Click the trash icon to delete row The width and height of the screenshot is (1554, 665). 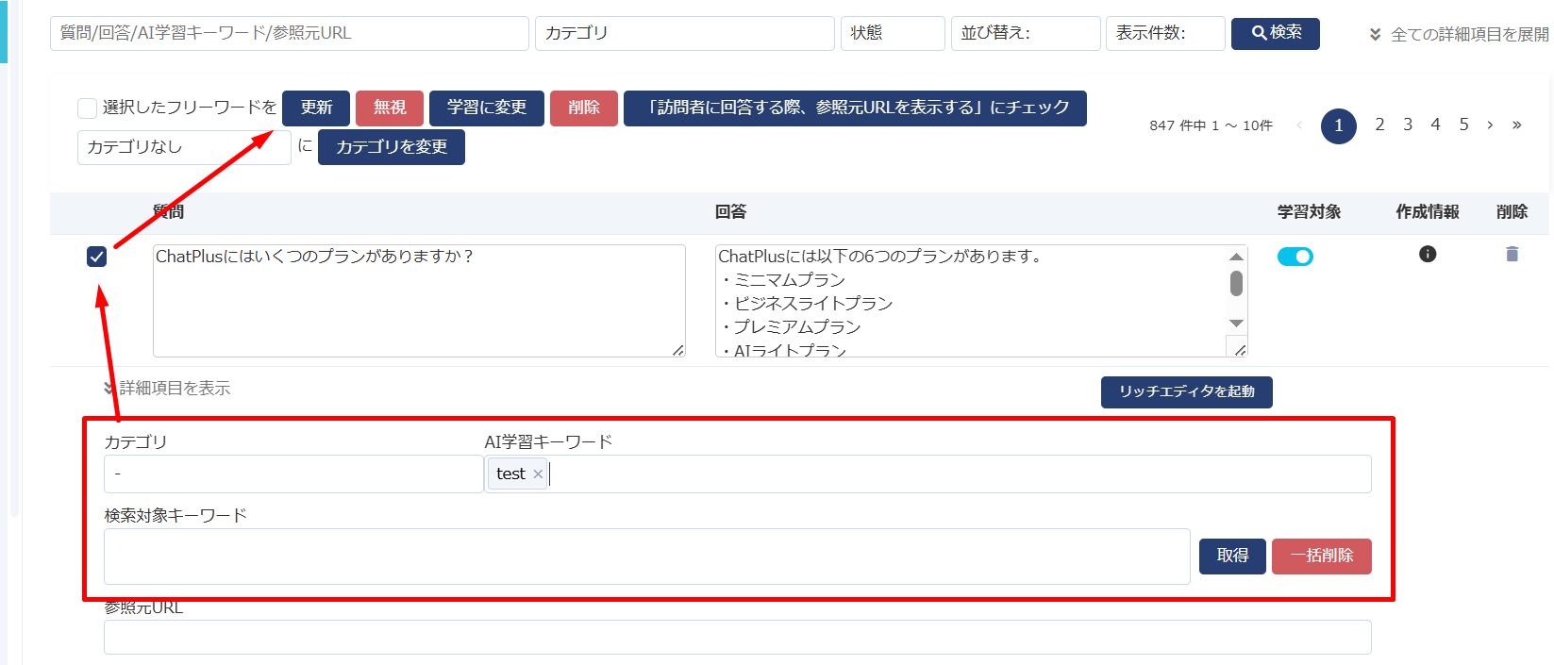click(x=1512, y=254)
